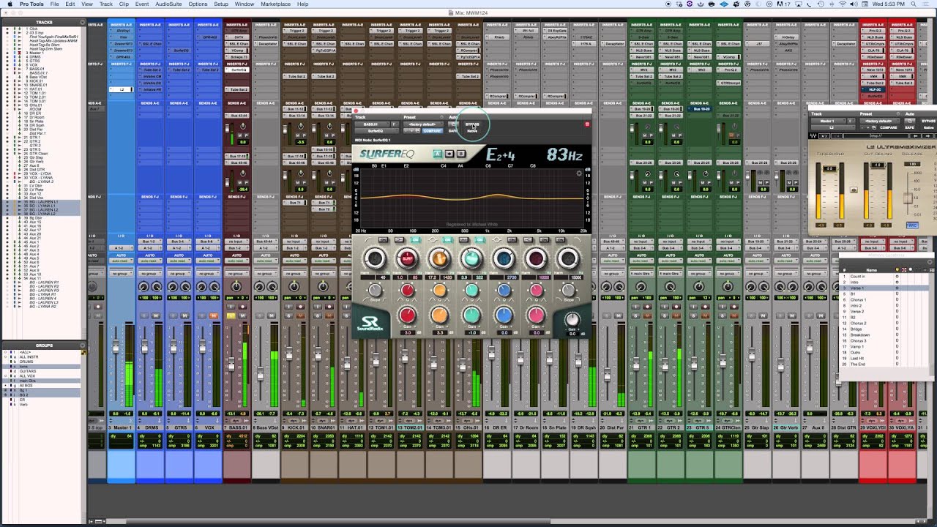Viewport: 937px width, 527px height.
Task: Open SurferEQ graph settings gear
Action: 579,173
